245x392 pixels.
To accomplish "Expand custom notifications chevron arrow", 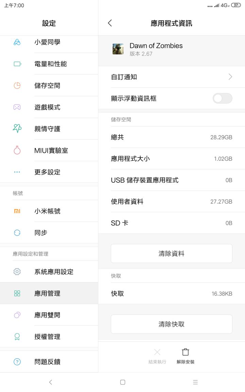I will pos(230,77).
